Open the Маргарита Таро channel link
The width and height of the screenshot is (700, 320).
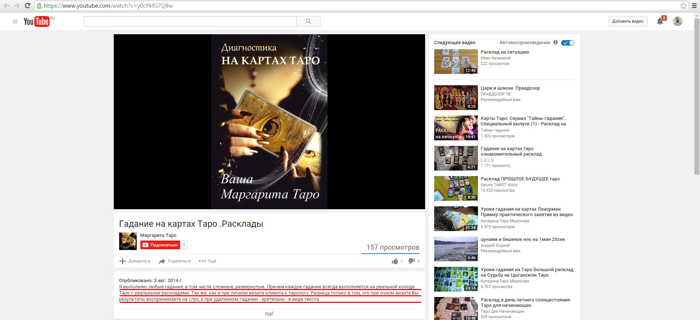click(x=158, y=235)
